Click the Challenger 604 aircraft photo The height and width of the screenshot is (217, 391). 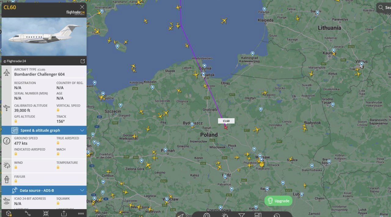pos(44,36)
